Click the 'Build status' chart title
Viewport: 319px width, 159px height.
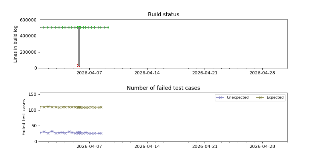[x=163, y=15]
